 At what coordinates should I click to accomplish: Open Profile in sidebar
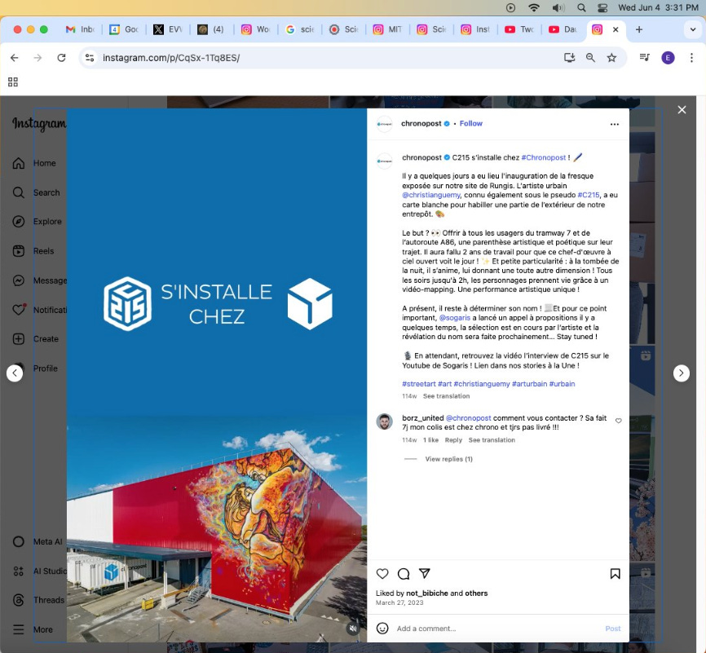tap(35, 368)
